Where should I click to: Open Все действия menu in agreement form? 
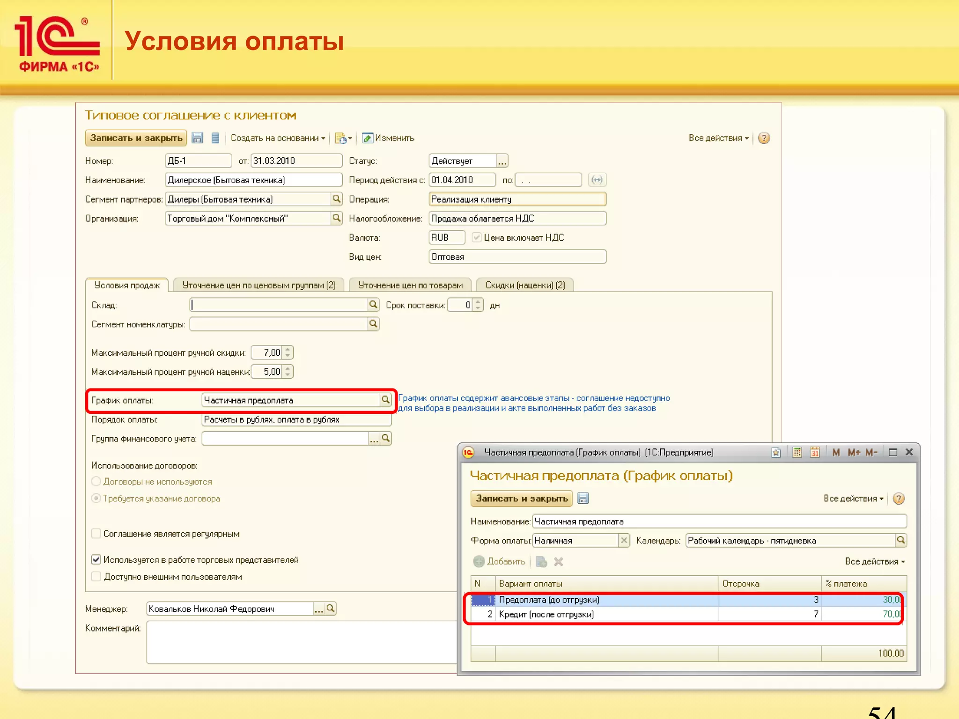click(x=718, y=138)
